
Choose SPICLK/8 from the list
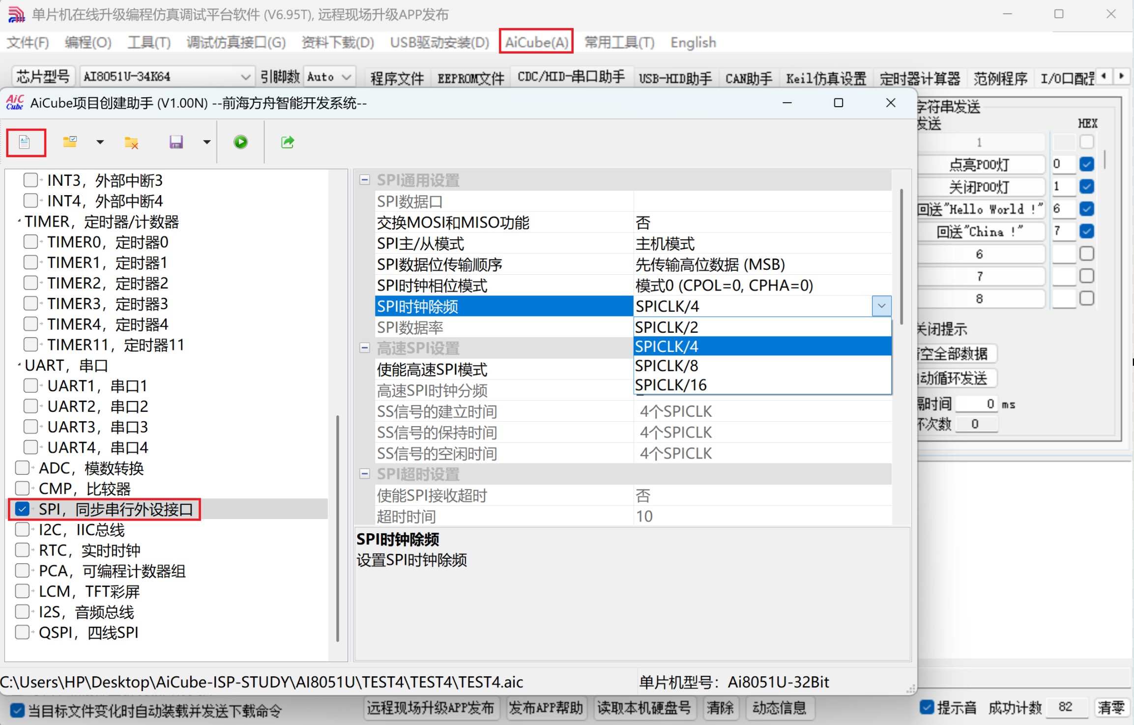click(762, 366)
